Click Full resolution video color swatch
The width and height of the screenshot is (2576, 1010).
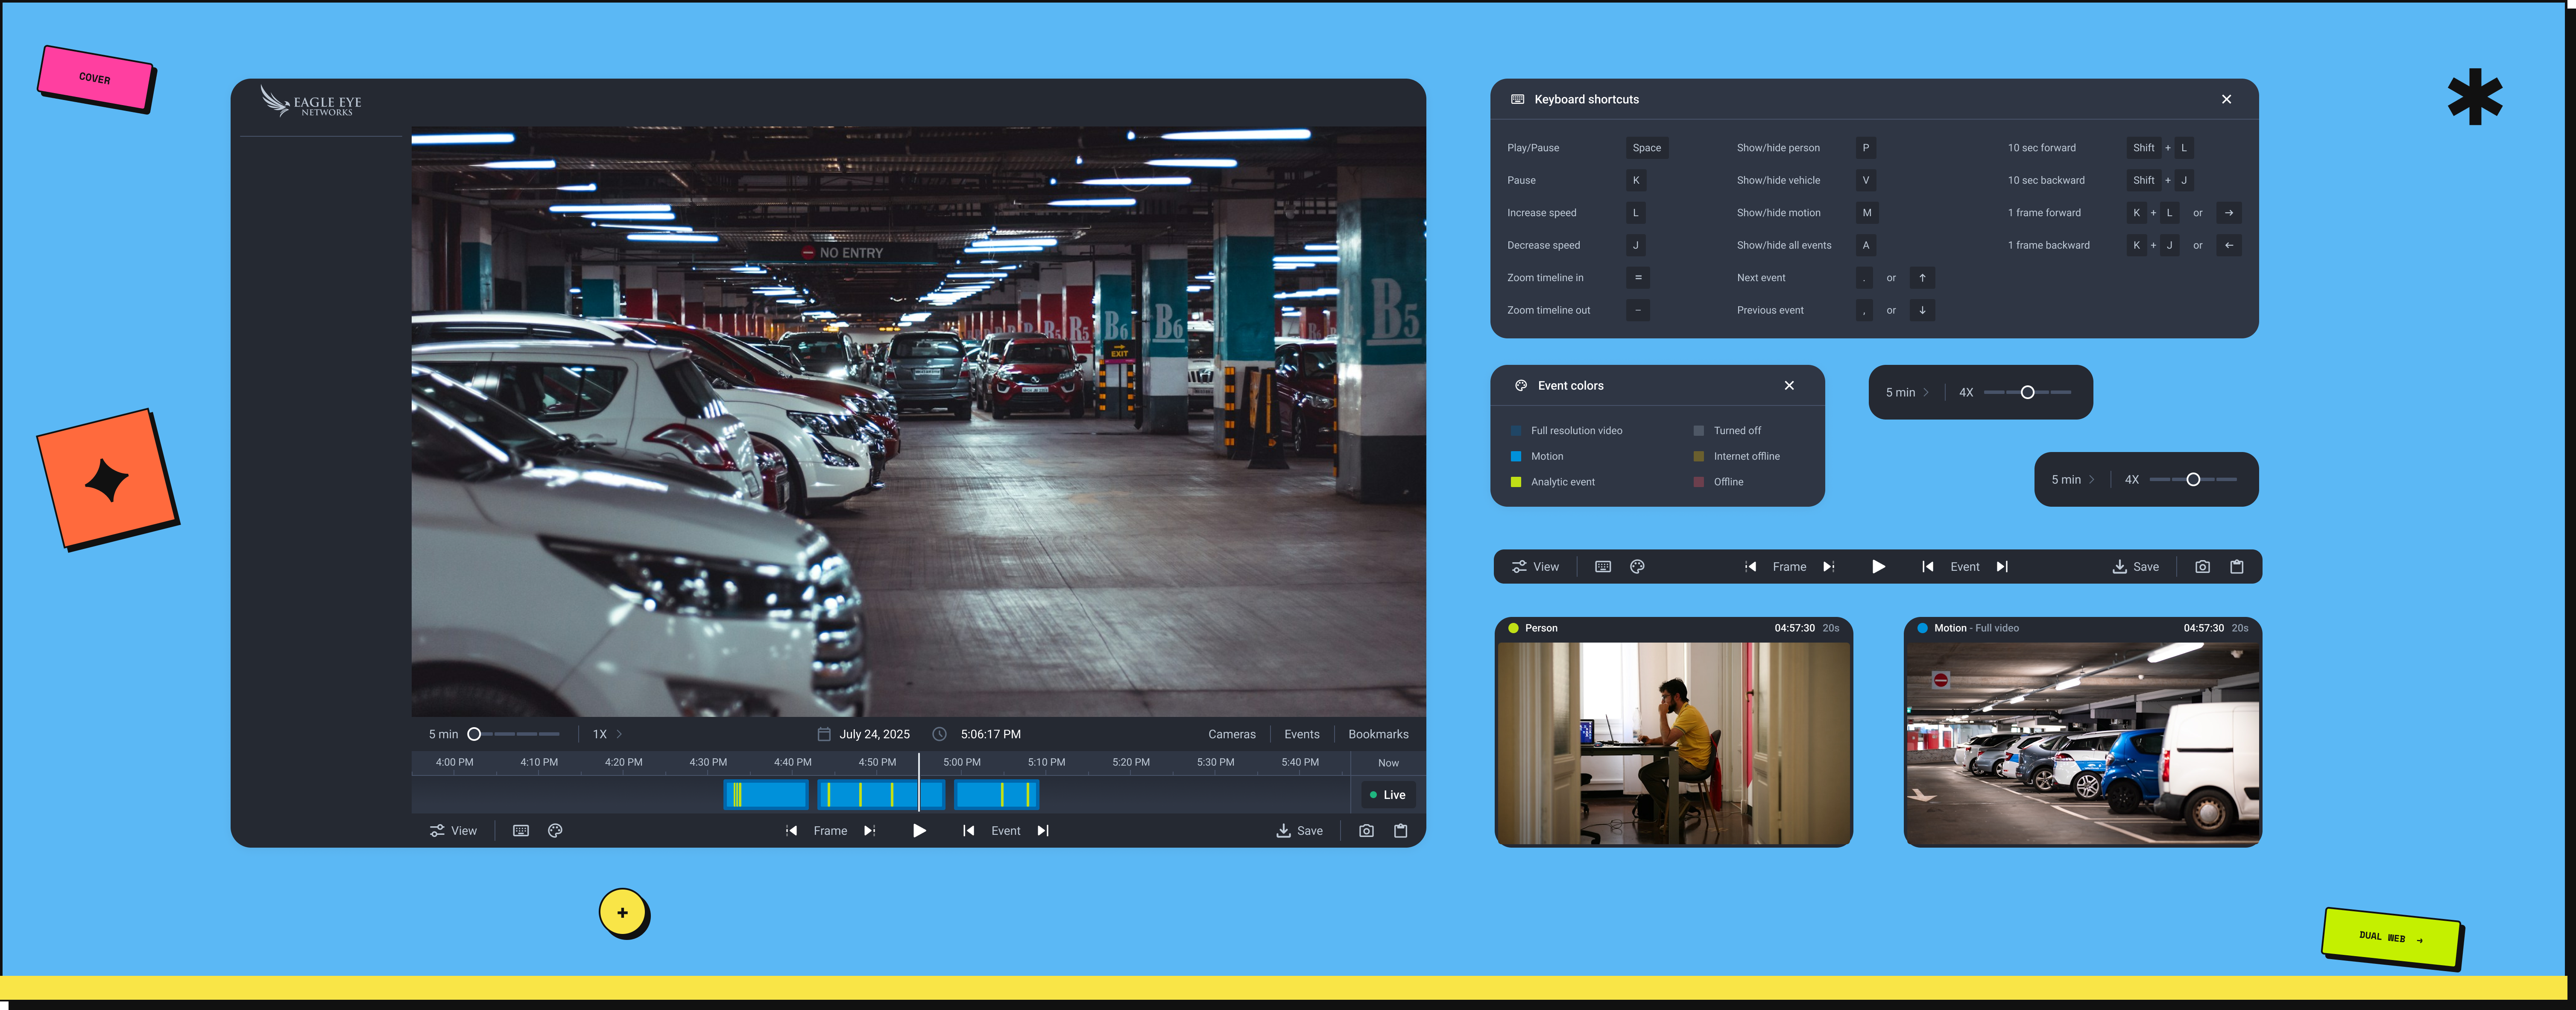(x=1516, y=431)
